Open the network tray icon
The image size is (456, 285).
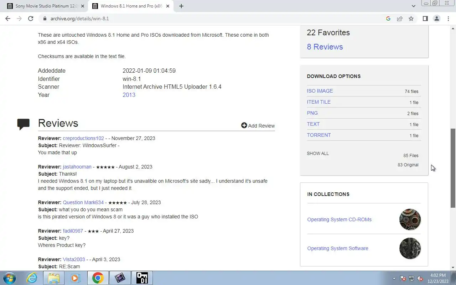(411, 278)
